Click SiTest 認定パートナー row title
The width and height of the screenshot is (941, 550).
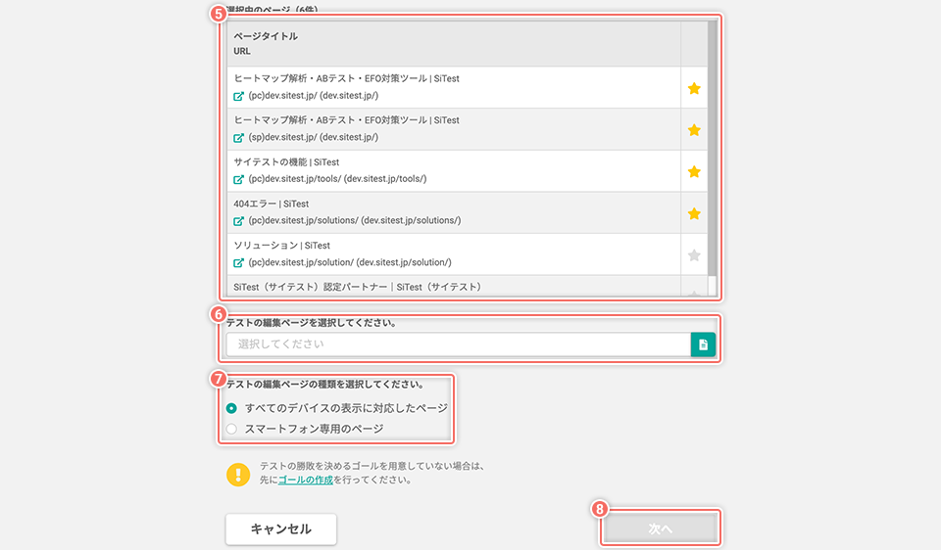coord(357,287)
